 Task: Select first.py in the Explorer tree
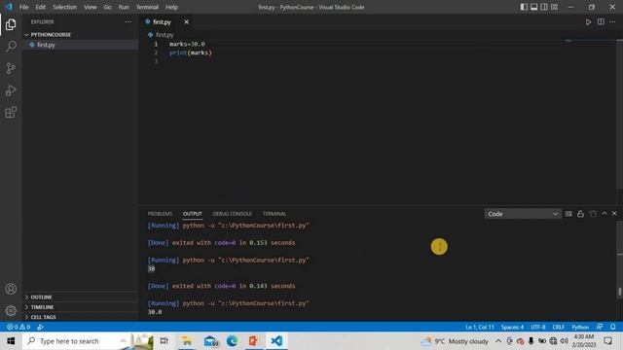tap(80, 45)
